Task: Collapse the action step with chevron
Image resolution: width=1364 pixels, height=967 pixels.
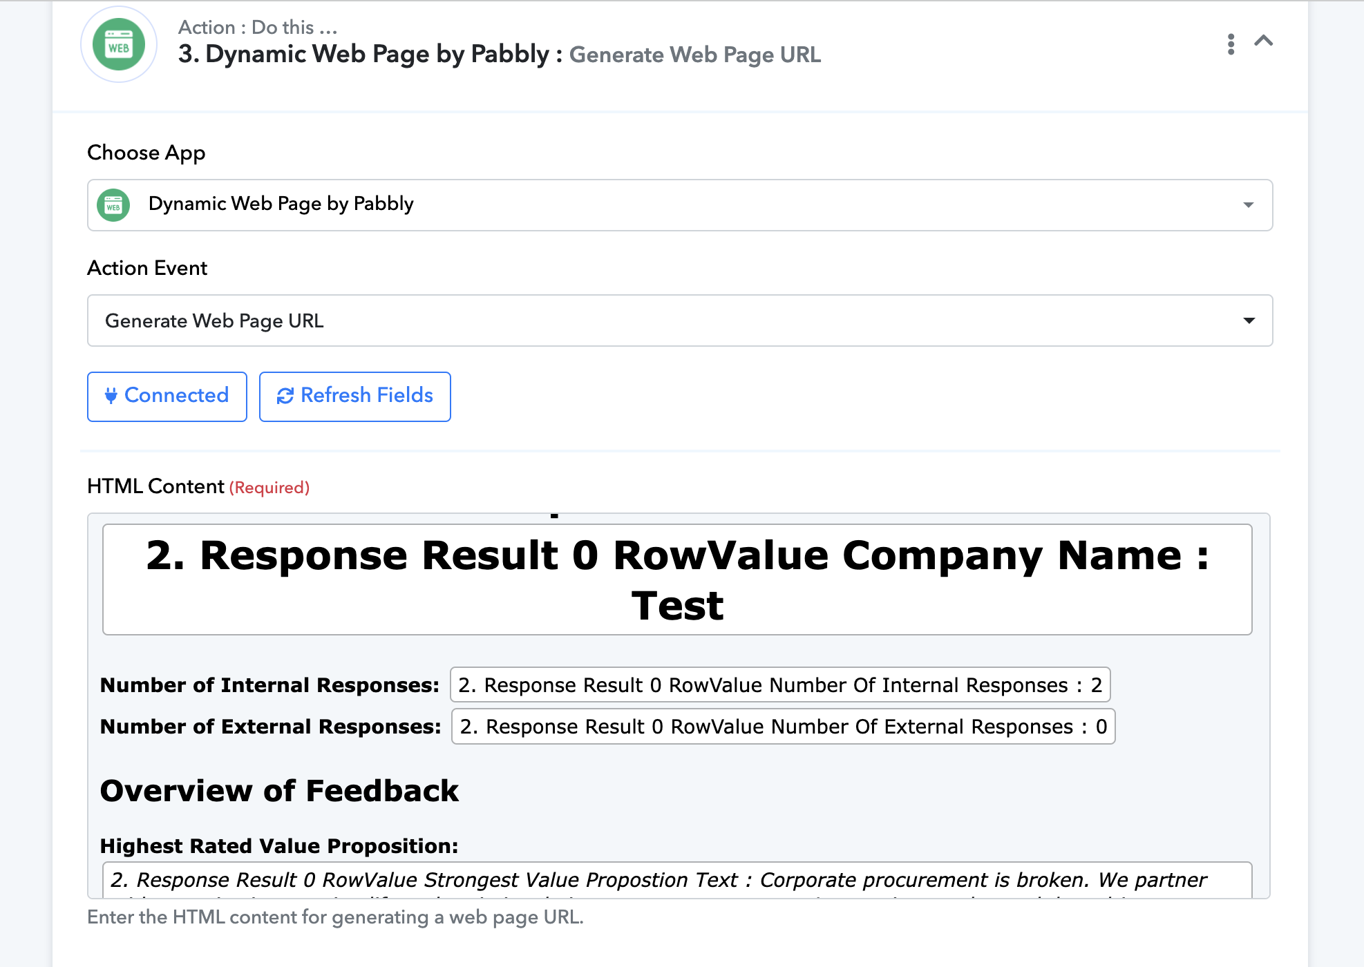Action: tap(1263, 41)
